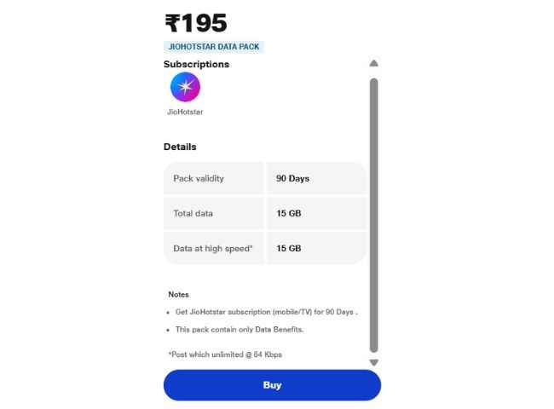Click the unlimited @ 64 Kbps footnote
Image resolution: width=554 pixels, height=409 pixels.
point(225,354)
